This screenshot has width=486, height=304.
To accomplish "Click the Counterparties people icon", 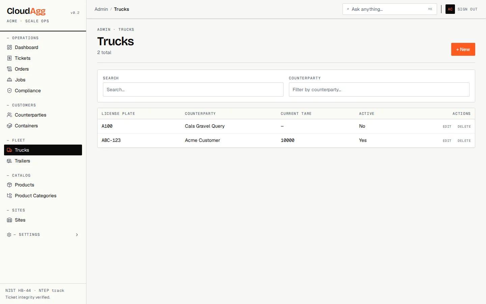I will 9,115.
